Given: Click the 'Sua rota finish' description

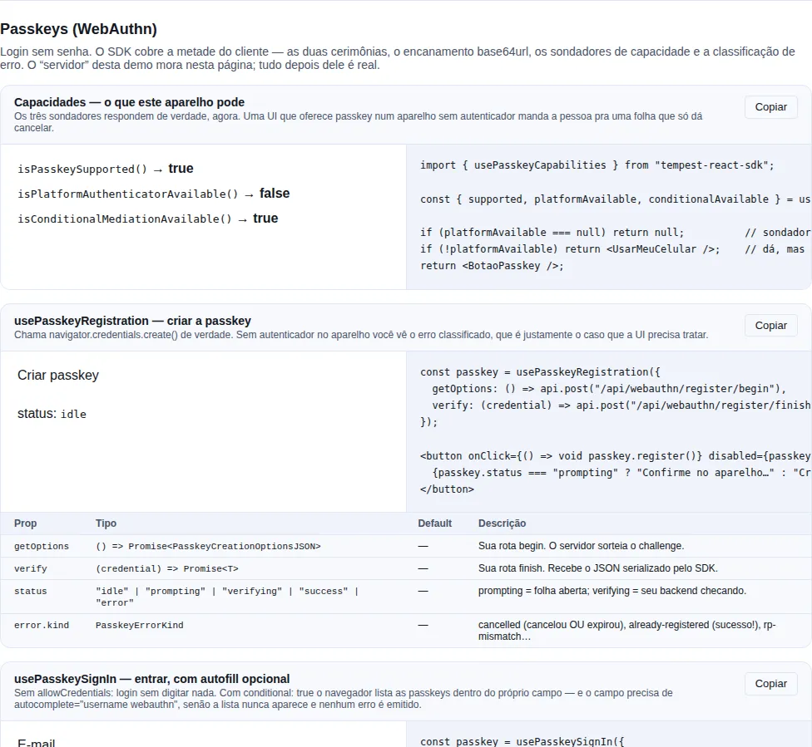Looking at the screenshot, I should tap(597, 568).
